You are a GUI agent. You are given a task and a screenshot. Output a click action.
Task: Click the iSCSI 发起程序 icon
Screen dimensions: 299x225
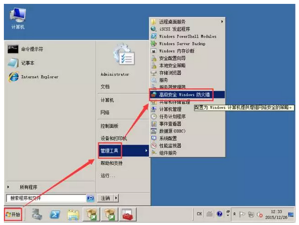(x=153, y=29)
